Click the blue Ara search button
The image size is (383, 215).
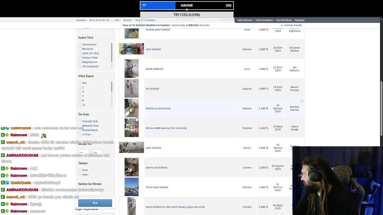click(x=95, y=203)
